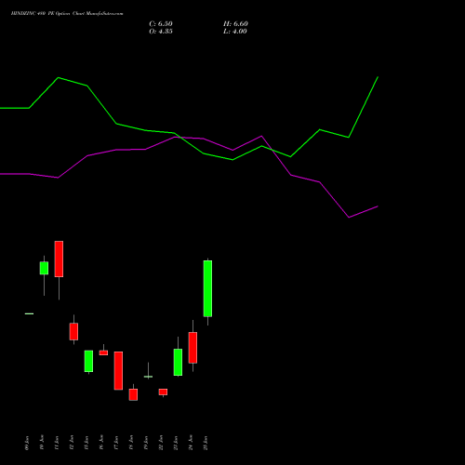Click the small red candle above 22 Jun
The width and height of the screenshot is (465, 465).
tap(163, 392)
